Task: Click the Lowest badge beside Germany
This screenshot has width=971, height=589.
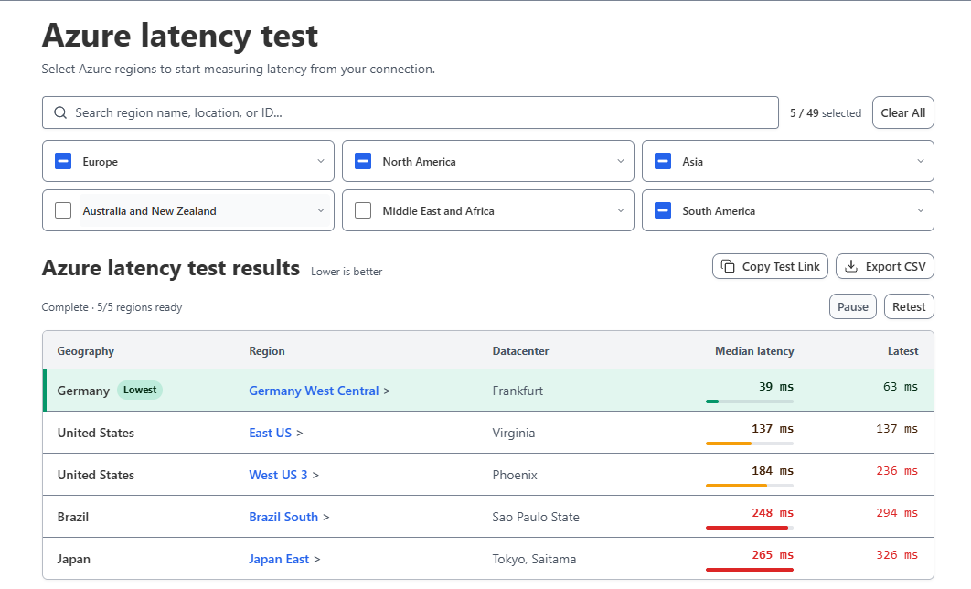Action: [x=140, y=391]
